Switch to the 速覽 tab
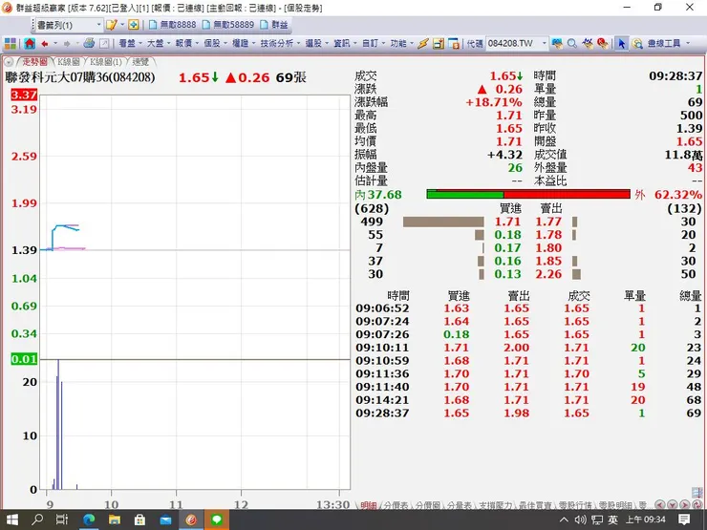 [x=140, y=62]
